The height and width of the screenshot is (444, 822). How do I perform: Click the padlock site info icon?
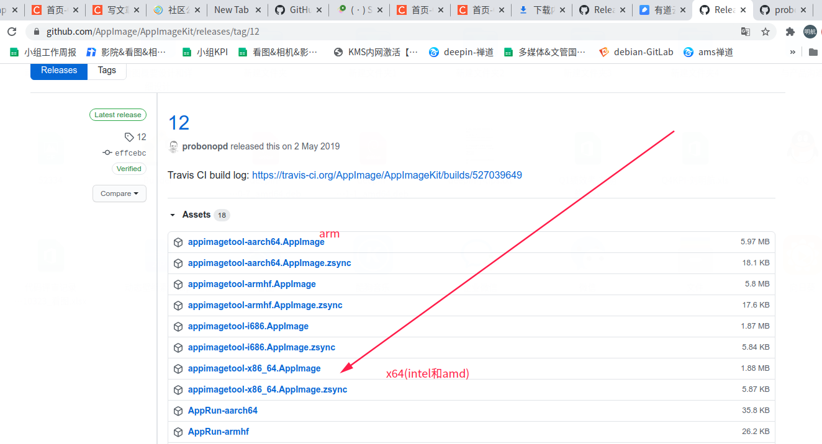(x=37, y=32)
